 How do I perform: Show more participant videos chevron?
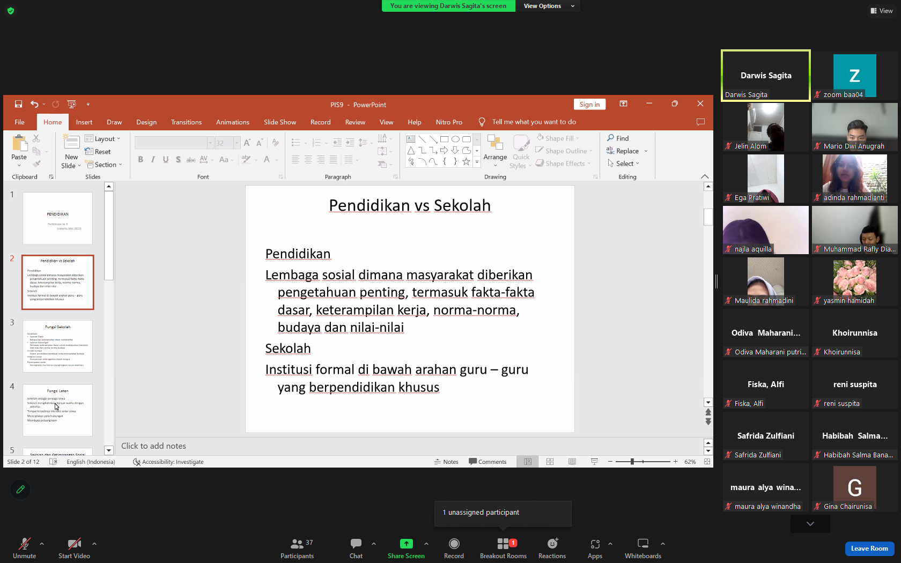click(x=810, y=524)
